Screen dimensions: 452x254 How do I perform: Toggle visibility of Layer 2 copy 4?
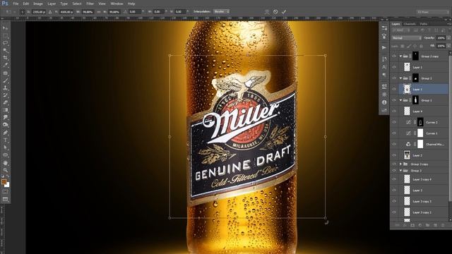click(394, 179)
